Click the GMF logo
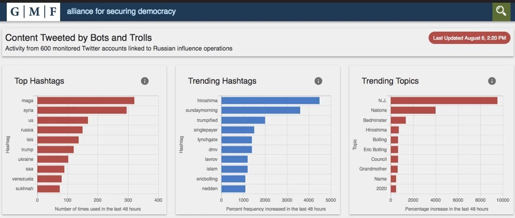This screenshot has height=218, width=515. (33, 12)
